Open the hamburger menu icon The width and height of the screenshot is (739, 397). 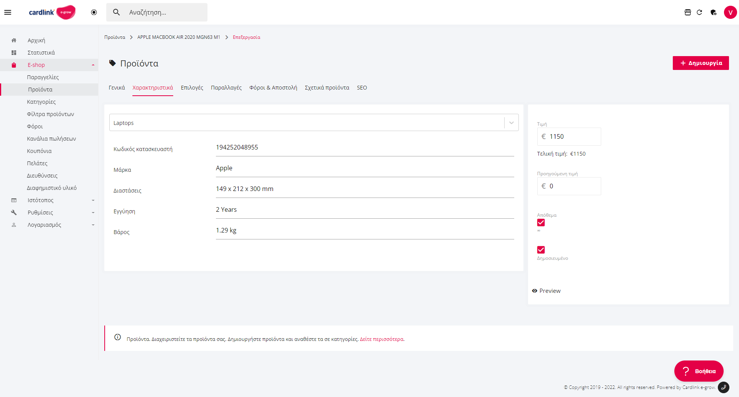[8, 12]
